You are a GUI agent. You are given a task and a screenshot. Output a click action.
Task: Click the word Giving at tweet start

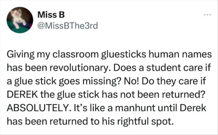click(x=18, y=54)
